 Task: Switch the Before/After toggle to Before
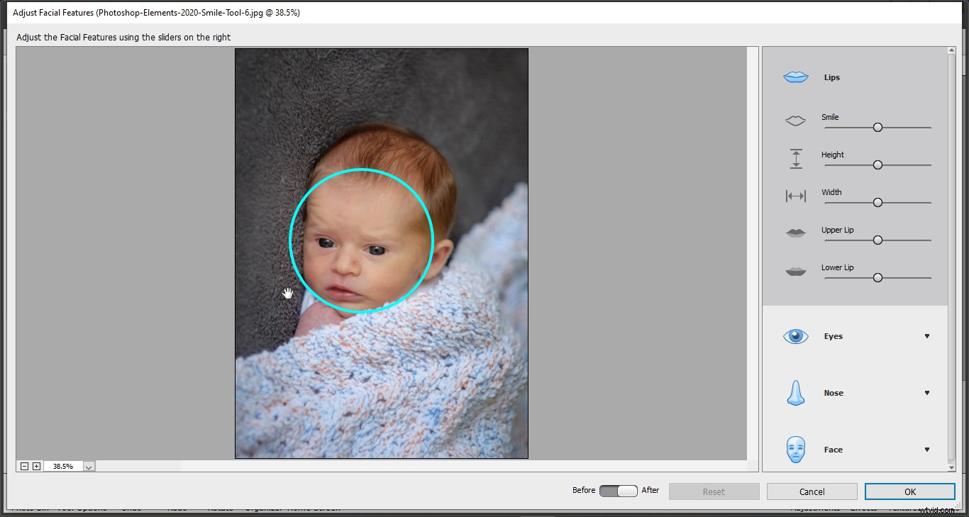[x=608, y=491]
